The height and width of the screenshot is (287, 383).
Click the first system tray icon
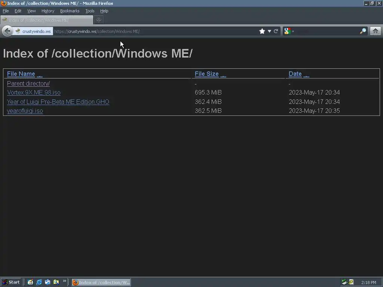(x=344, y=282)
